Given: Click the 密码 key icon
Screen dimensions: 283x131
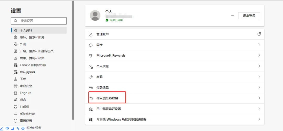Looking at the screenshot, I should (91, 77).
